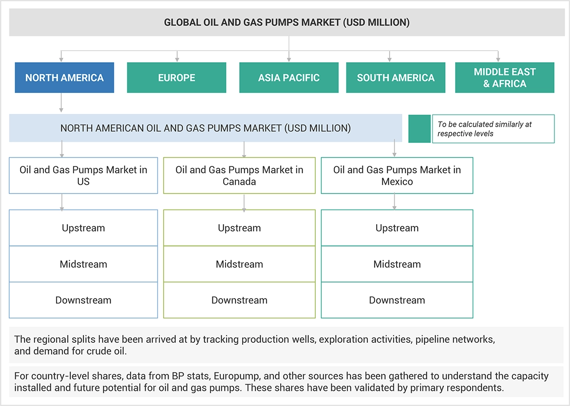Image resolution: width=570 pixels, height=406 pixels.
Task: Select the South America region box
Action: 396,78
